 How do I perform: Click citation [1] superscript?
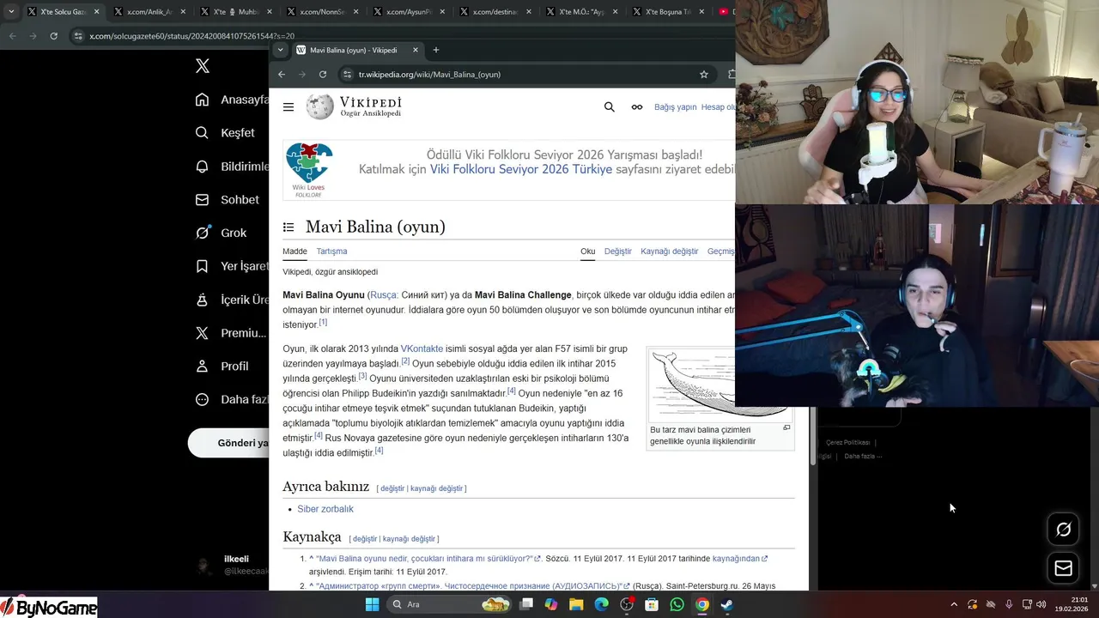(323, 322)
